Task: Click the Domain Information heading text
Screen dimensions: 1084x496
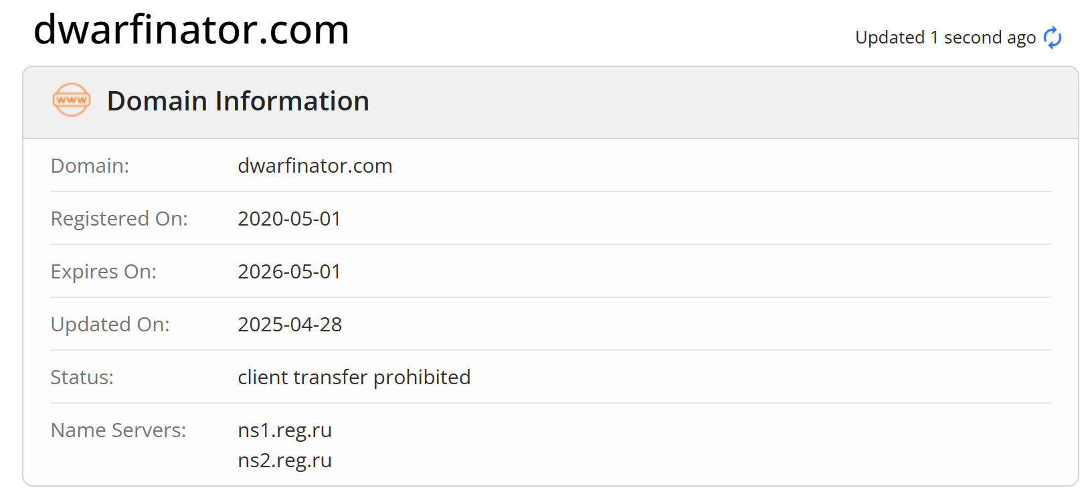Action: click(x=238, y=101)
